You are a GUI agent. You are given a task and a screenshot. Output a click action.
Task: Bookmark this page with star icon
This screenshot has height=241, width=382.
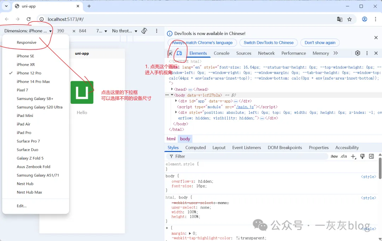click(x=349, y=19)
